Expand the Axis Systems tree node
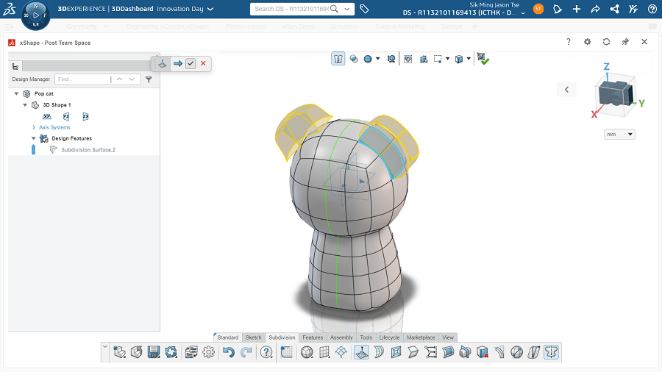 (34, 127)
